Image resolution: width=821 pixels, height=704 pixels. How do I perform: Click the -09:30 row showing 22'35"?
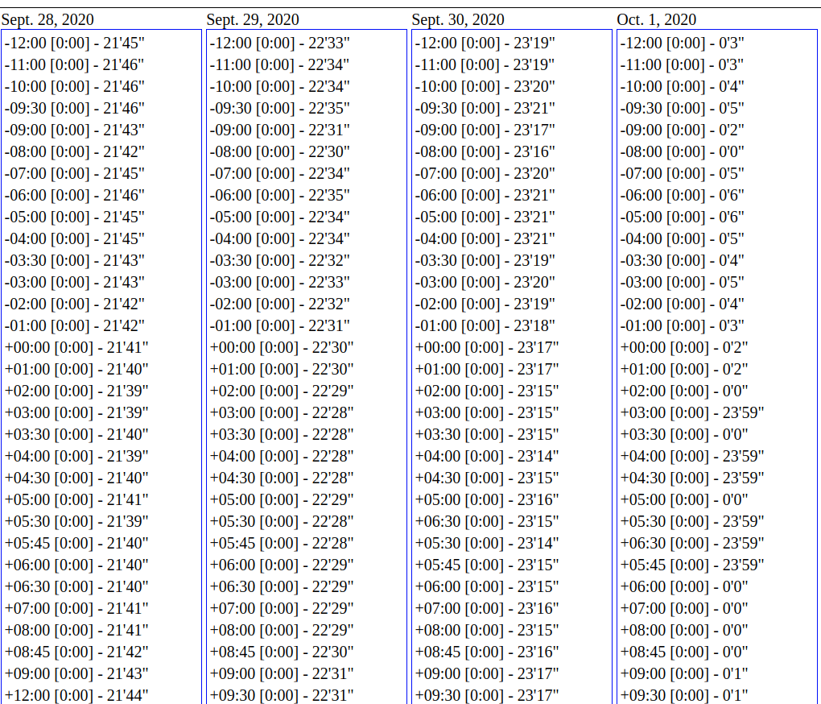point(280,108)
